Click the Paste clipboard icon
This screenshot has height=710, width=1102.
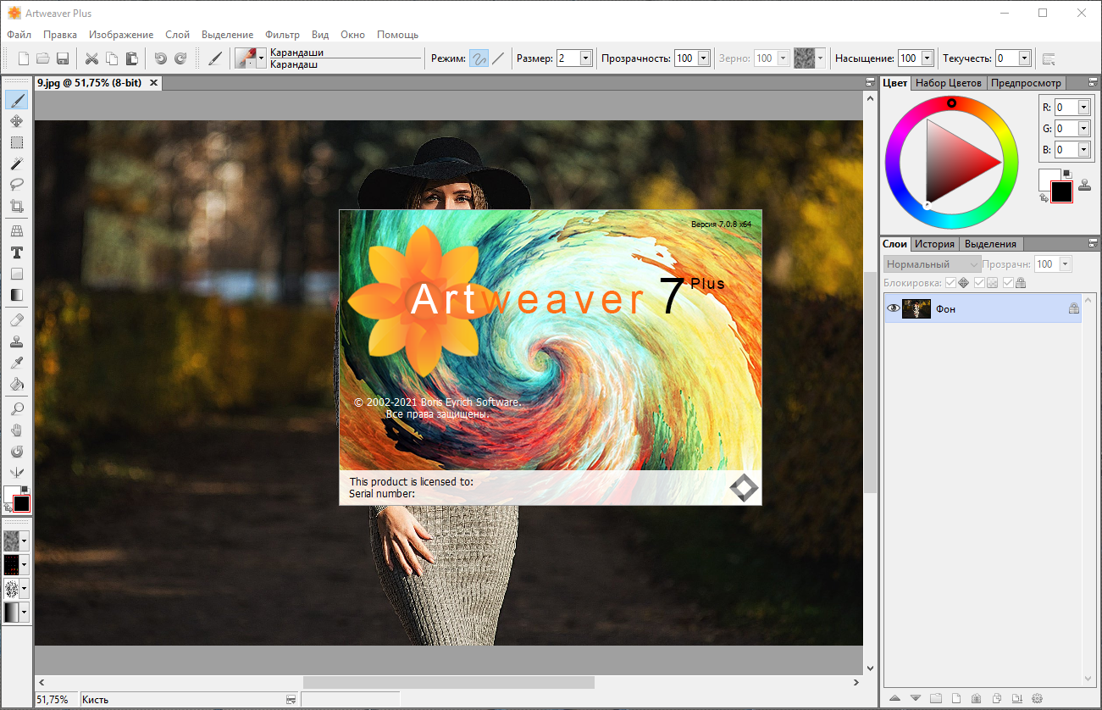131,58
